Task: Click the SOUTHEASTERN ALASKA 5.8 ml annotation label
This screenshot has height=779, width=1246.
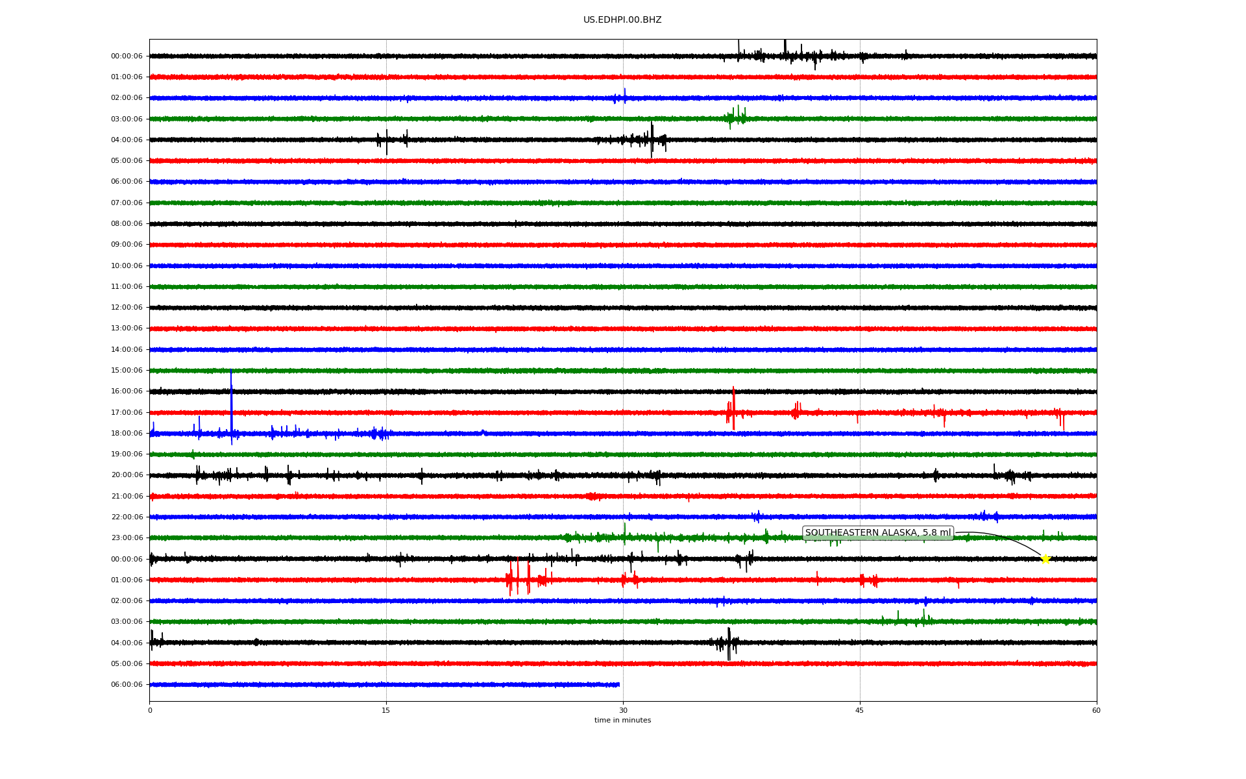Action: (877, 533)
